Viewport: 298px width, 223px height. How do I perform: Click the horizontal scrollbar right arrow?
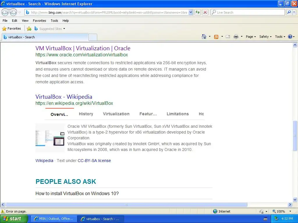290,205
